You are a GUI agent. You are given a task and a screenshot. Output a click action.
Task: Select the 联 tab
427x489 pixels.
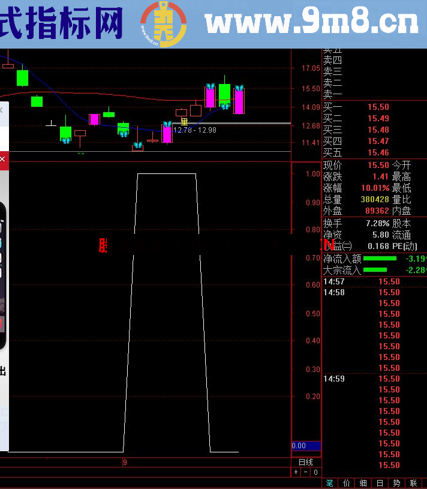click(x=414, y=483)
